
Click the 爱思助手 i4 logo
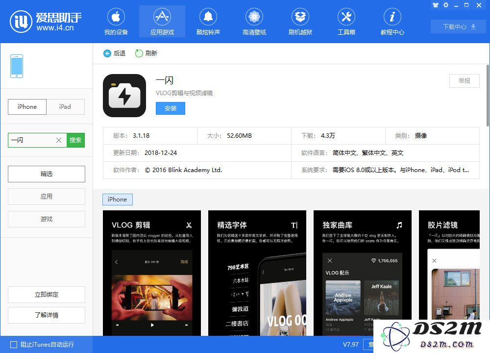pos(46,21)
